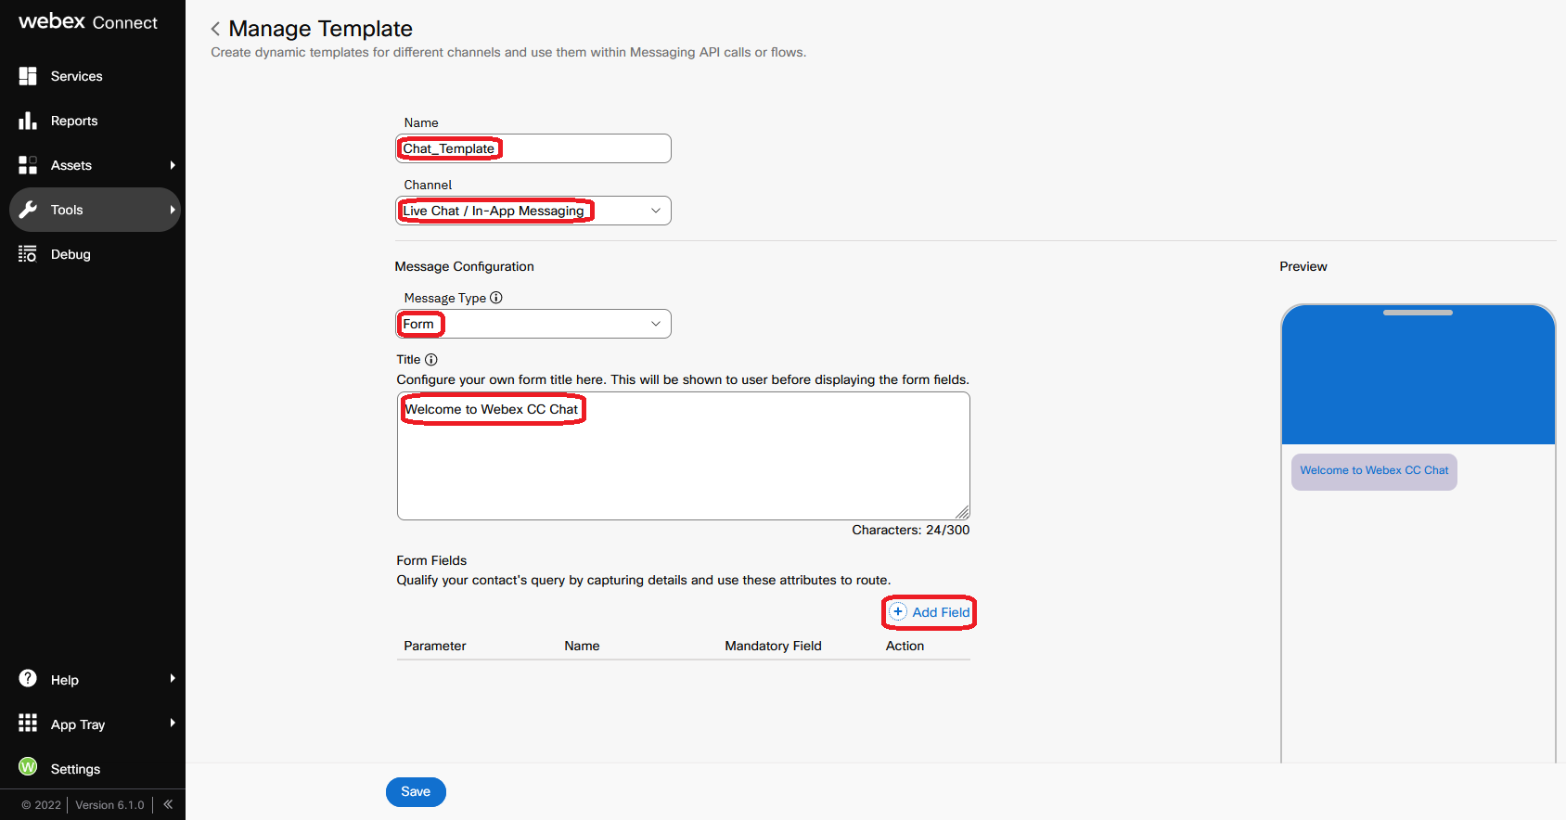Click the Mandatory Field column header

pyautogui.click(x=773, y=646)
